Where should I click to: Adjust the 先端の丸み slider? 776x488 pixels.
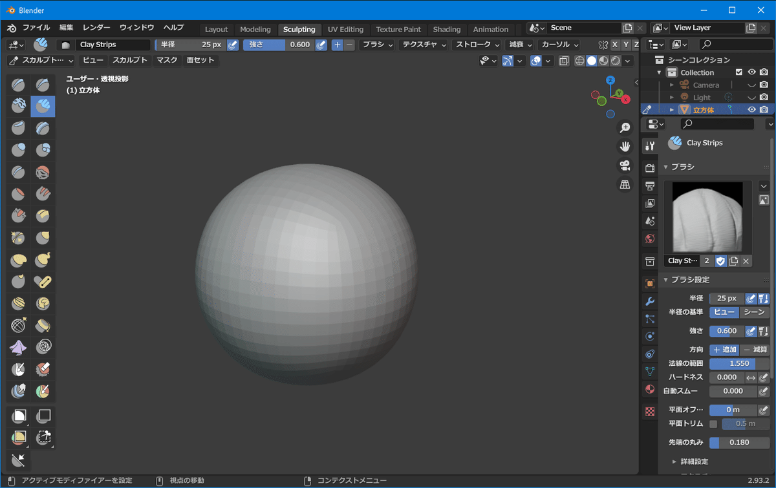click(x=739, y=443)
